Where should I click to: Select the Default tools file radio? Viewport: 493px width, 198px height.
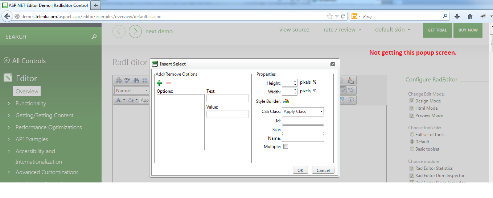click(x=412, y=142)
